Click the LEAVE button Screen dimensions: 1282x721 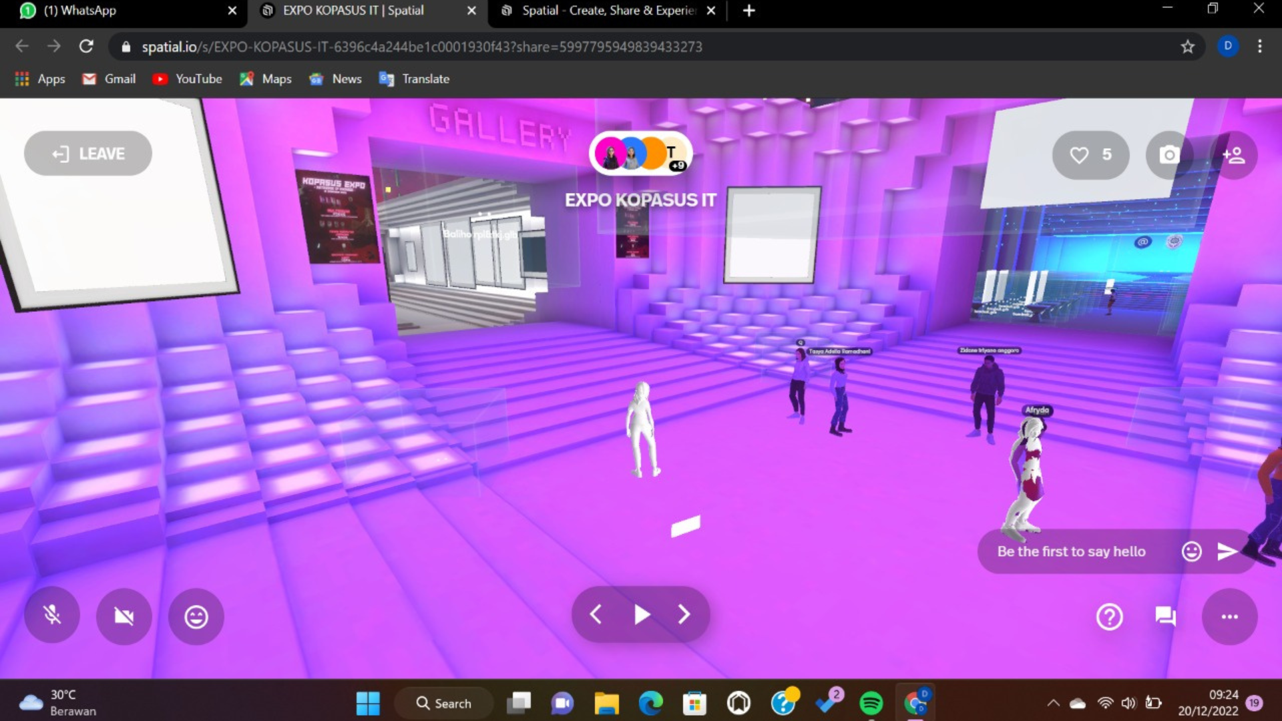pos(88,154)
